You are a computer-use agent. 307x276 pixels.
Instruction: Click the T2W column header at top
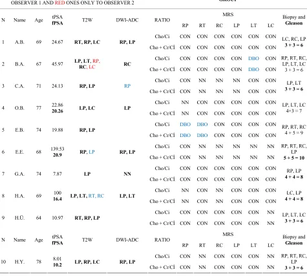[87, 20]
